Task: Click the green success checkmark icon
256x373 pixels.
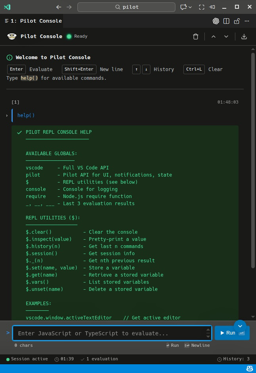Action: pos(19,132)
